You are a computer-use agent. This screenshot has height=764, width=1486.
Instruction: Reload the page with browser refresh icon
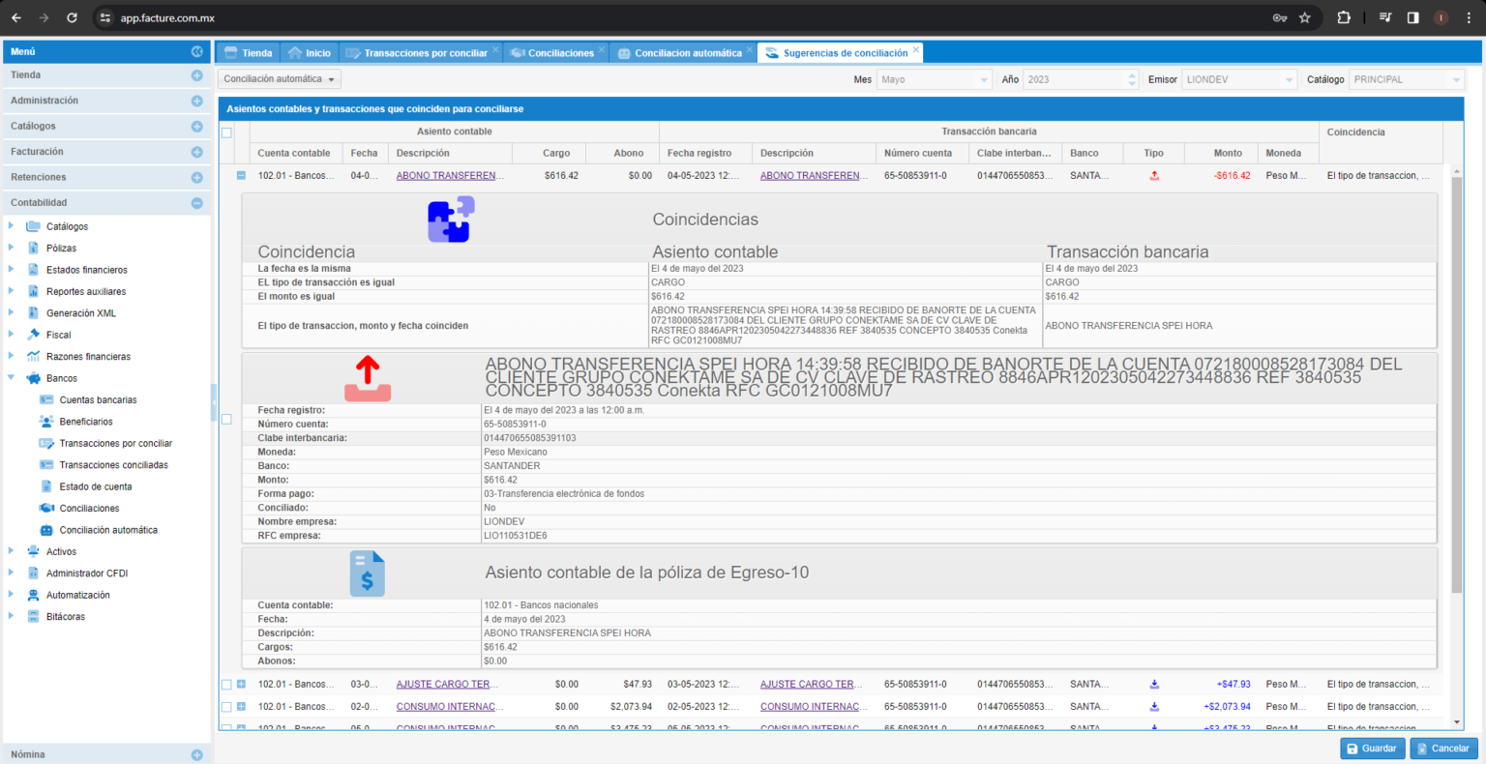click(x=72, y=17)
